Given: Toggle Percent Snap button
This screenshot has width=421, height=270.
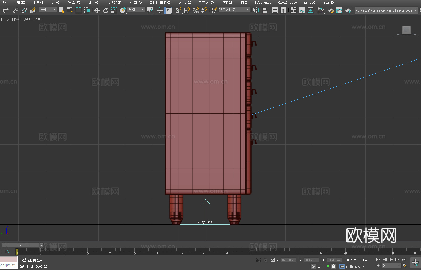Looking at the screenshot, I should click(x=196, y=10).
